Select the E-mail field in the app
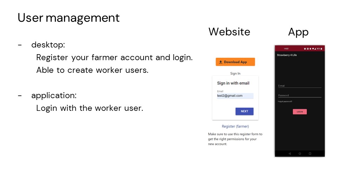This screenshot has height=190, width=337. [299, 85]
